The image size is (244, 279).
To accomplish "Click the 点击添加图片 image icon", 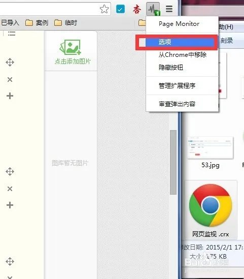I will tap(71, 47).
